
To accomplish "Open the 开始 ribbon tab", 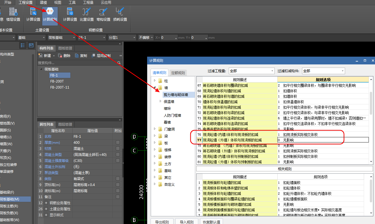I will pyautogui.click(x=8, y=2).
